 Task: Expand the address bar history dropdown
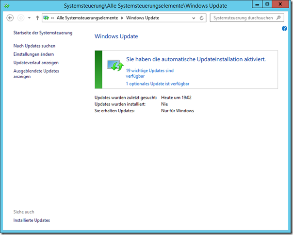click(194, 18)
